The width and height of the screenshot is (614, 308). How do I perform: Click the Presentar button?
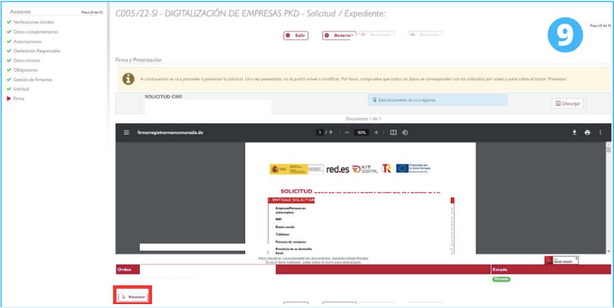tap(133, 297)
